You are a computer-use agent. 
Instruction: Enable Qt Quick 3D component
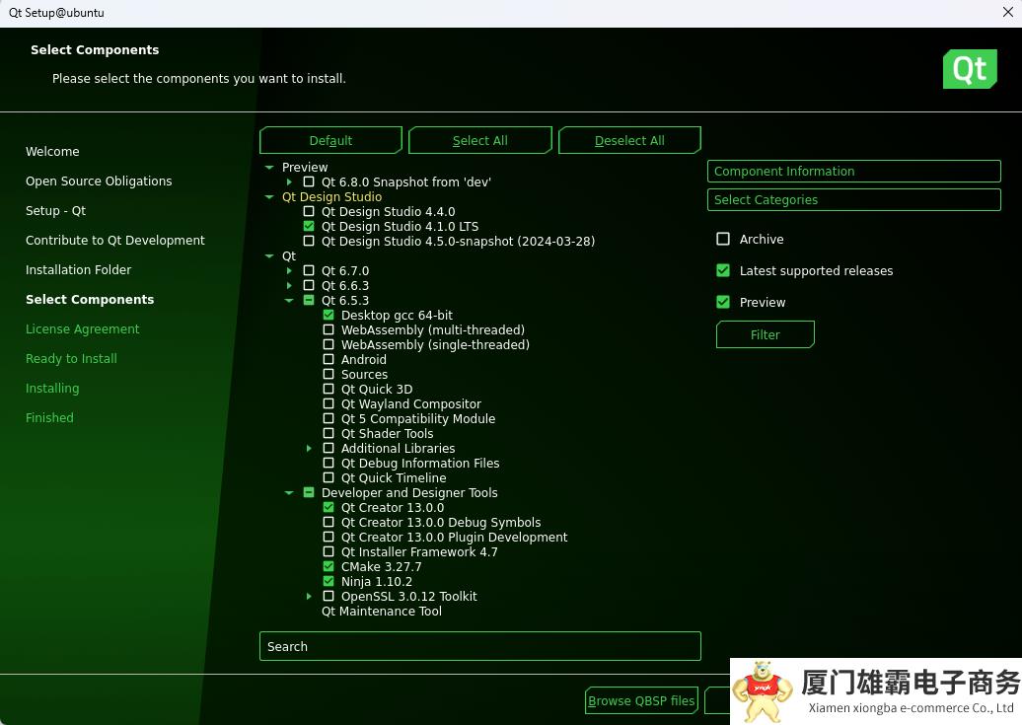click(x=328, y=390)
